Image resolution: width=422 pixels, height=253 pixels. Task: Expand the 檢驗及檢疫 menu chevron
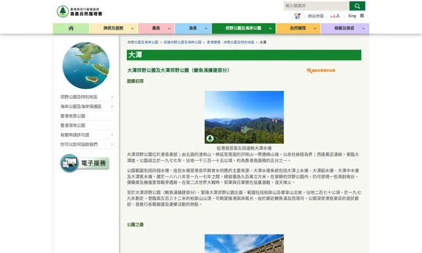[363, 28]
